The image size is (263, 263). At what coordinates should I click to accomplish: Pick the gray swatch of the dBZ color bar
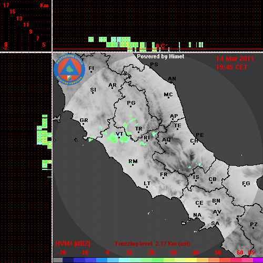tap(58, 260)
